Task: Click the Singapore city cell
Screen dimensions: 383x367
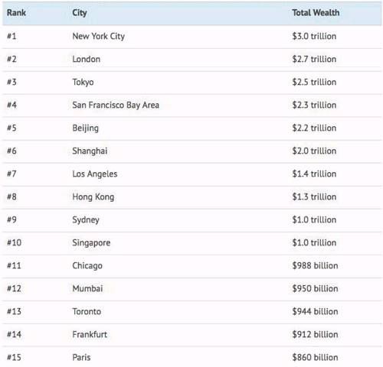Action: [x=91, y=243]
